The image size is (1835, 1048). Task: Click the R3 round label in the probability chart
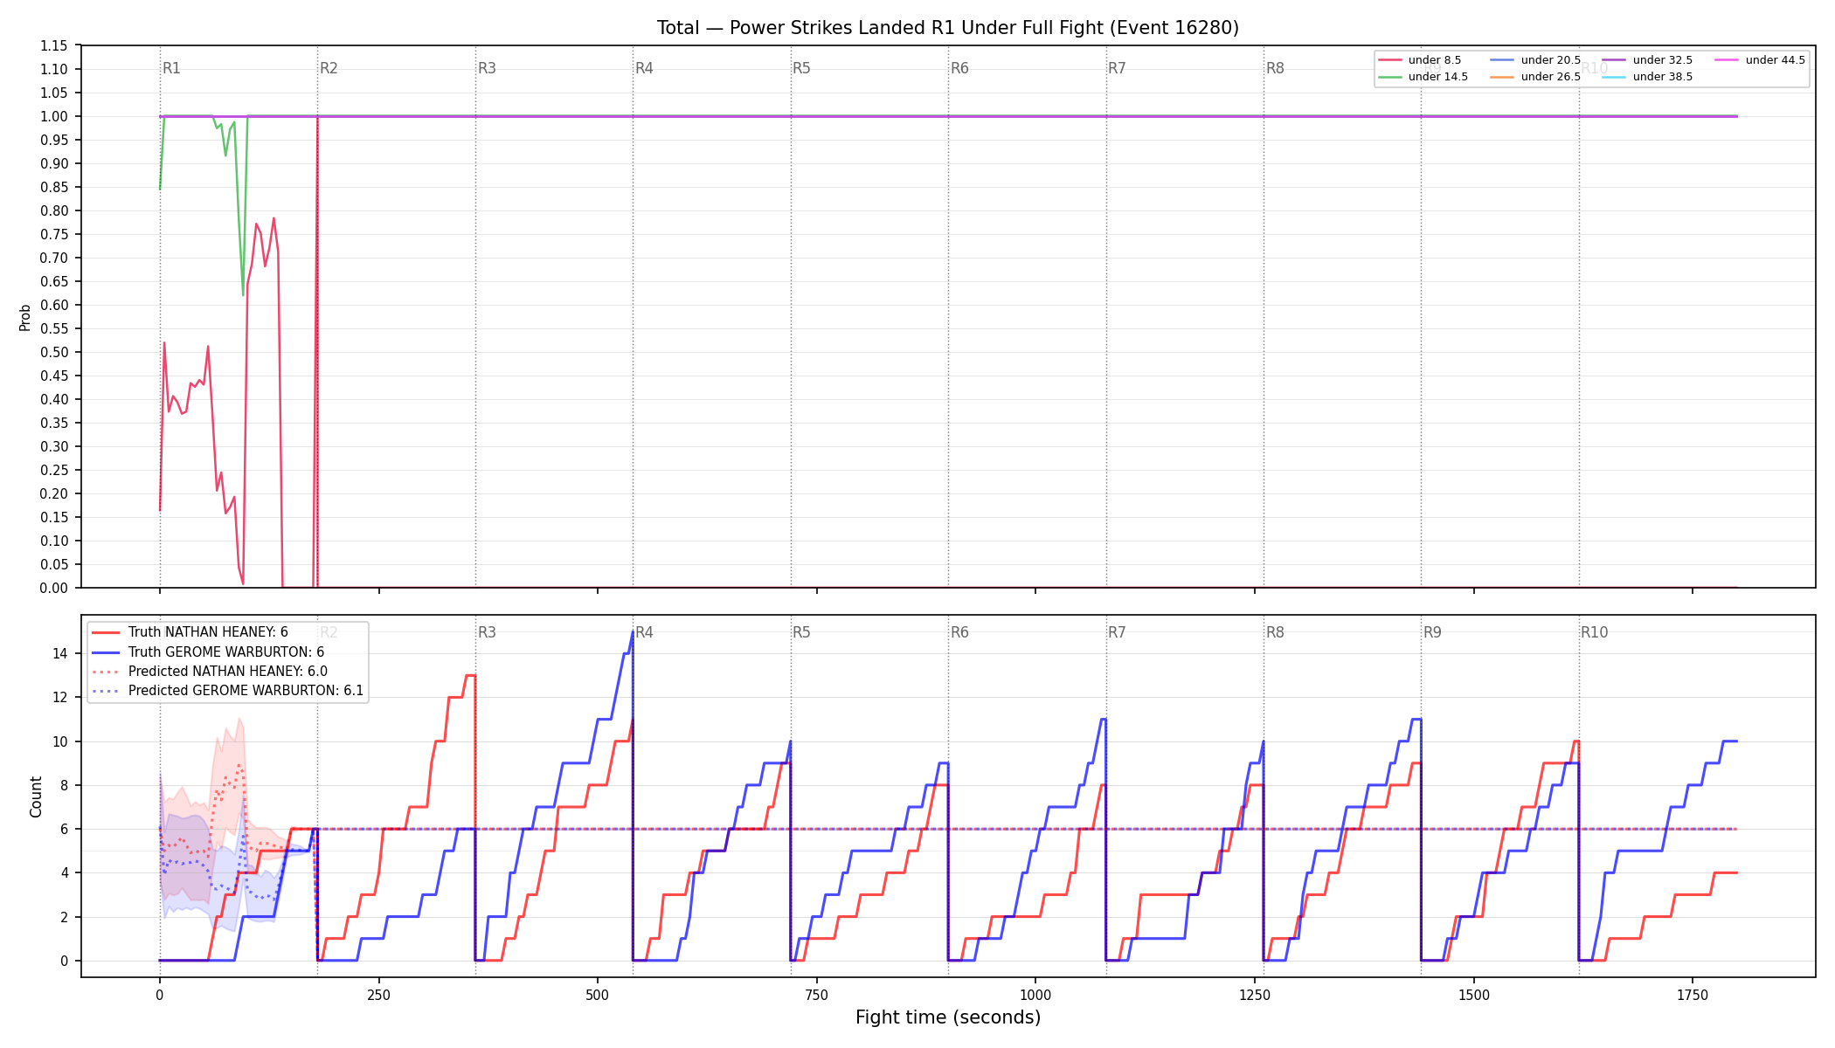tap(487, 68)
